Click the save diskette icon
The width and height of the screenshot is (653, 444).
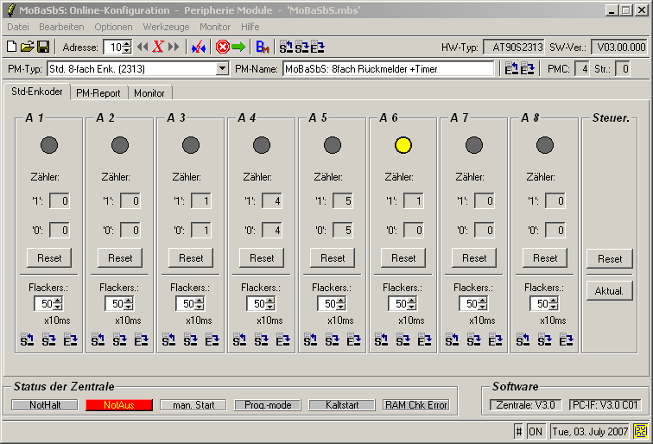point(41,47)
